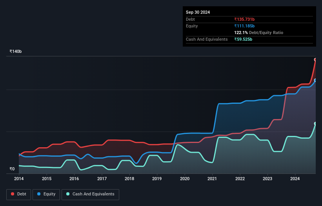The height and width of the screenshot is (206, 322).
Task: Click the ₹0 y-axis label
Action: pos(12,169)
